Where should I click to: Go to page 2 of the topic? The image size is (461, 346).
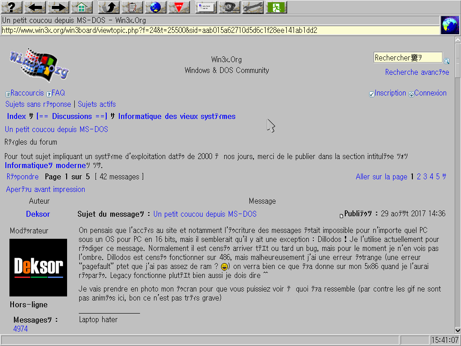(x=419, y=177)
